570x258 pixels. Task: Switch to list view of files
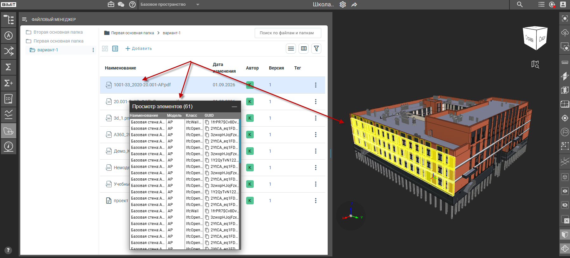pyautogui.click(x=115, y=49)
